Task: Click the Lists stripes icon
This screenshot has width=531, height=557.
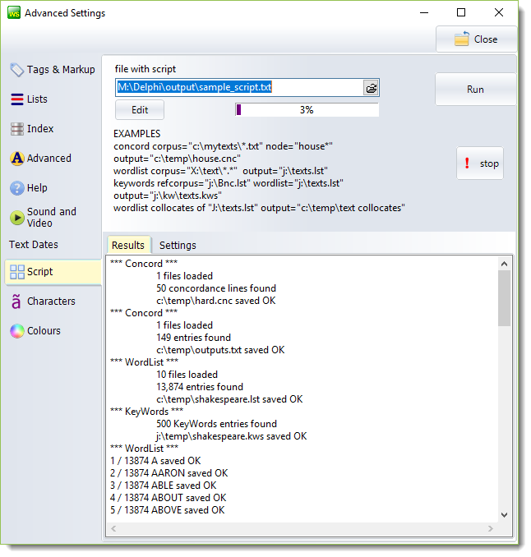Action: click(16, 99)
